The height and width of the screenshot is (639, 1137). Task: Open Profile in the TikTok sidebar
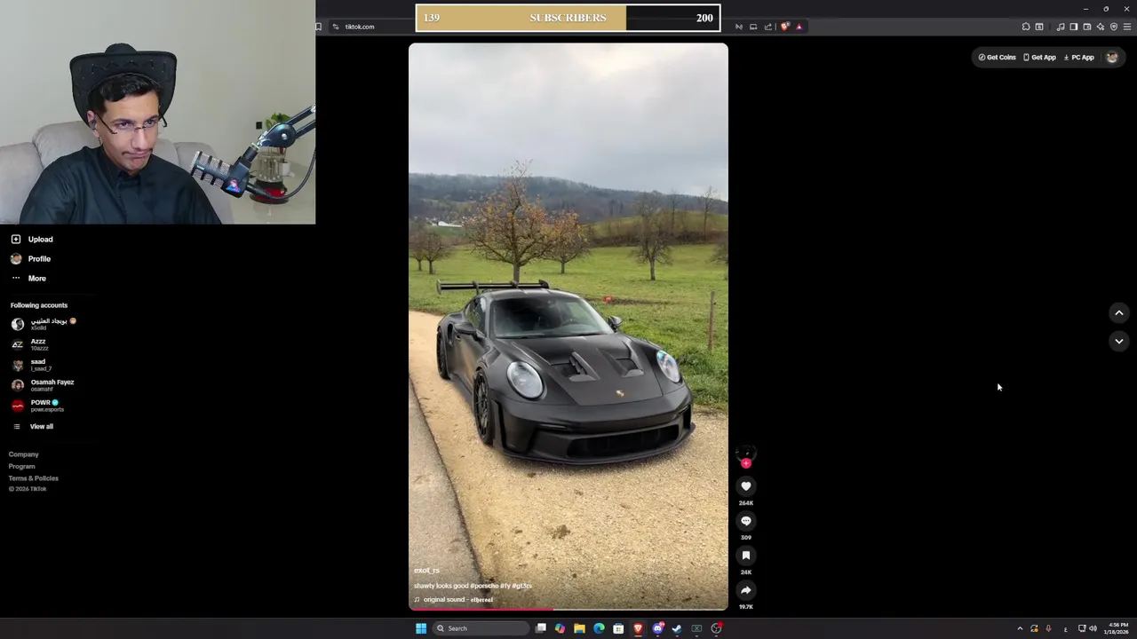(x=31, y=259)
